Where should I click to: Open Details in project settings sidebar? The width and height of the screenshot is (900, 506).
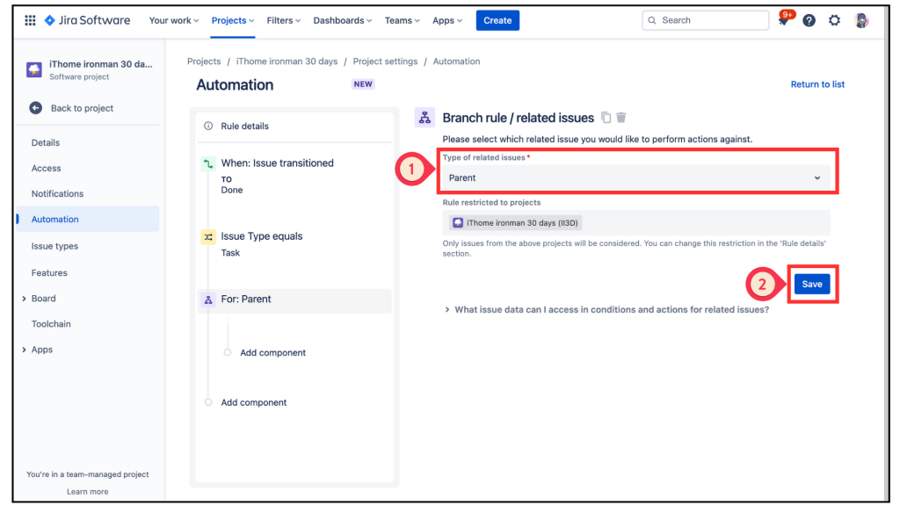coord(46,142)
